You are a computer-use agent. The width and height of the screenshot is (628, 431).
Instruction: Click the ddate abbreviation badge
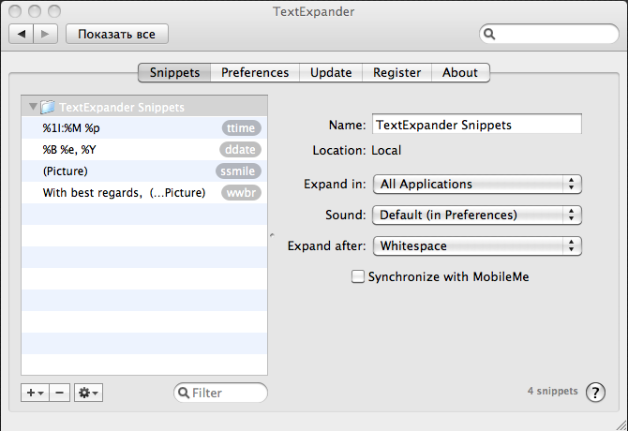tap(240, 150)
